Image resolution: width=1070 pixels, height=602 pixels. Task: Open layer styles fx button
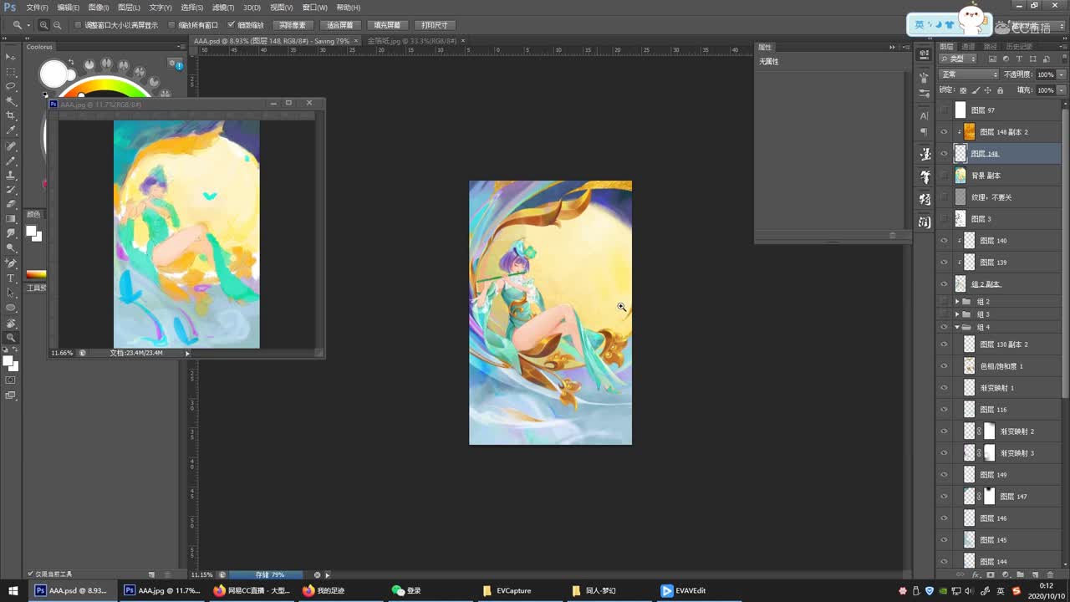[x=976, y=575]
